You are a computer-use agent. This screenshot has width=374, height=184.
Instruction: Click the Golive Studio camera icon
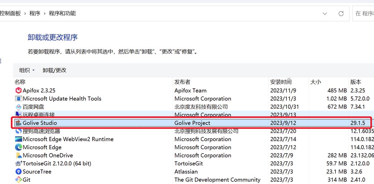(x=19, y=123)
